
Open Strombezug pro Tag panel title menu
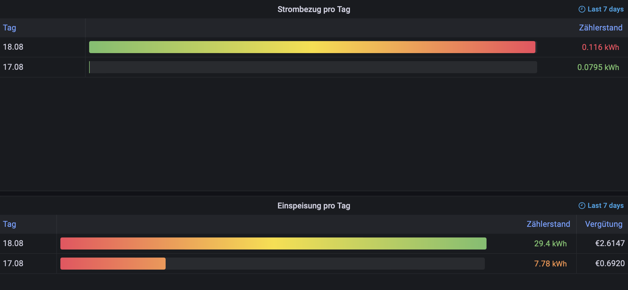(x=314, y=9)
